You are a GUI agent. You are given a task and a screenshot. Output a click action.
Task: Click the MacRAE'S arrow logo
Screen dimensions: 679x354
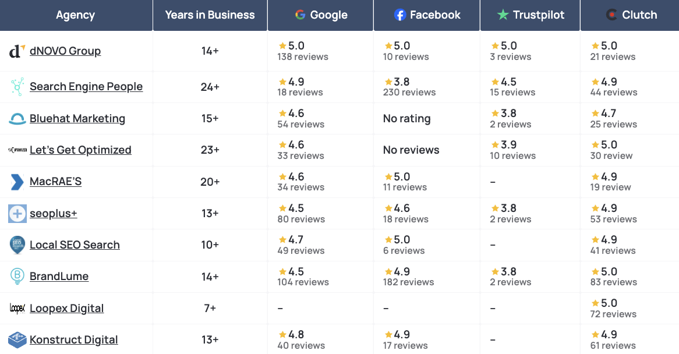click(16, 181)
